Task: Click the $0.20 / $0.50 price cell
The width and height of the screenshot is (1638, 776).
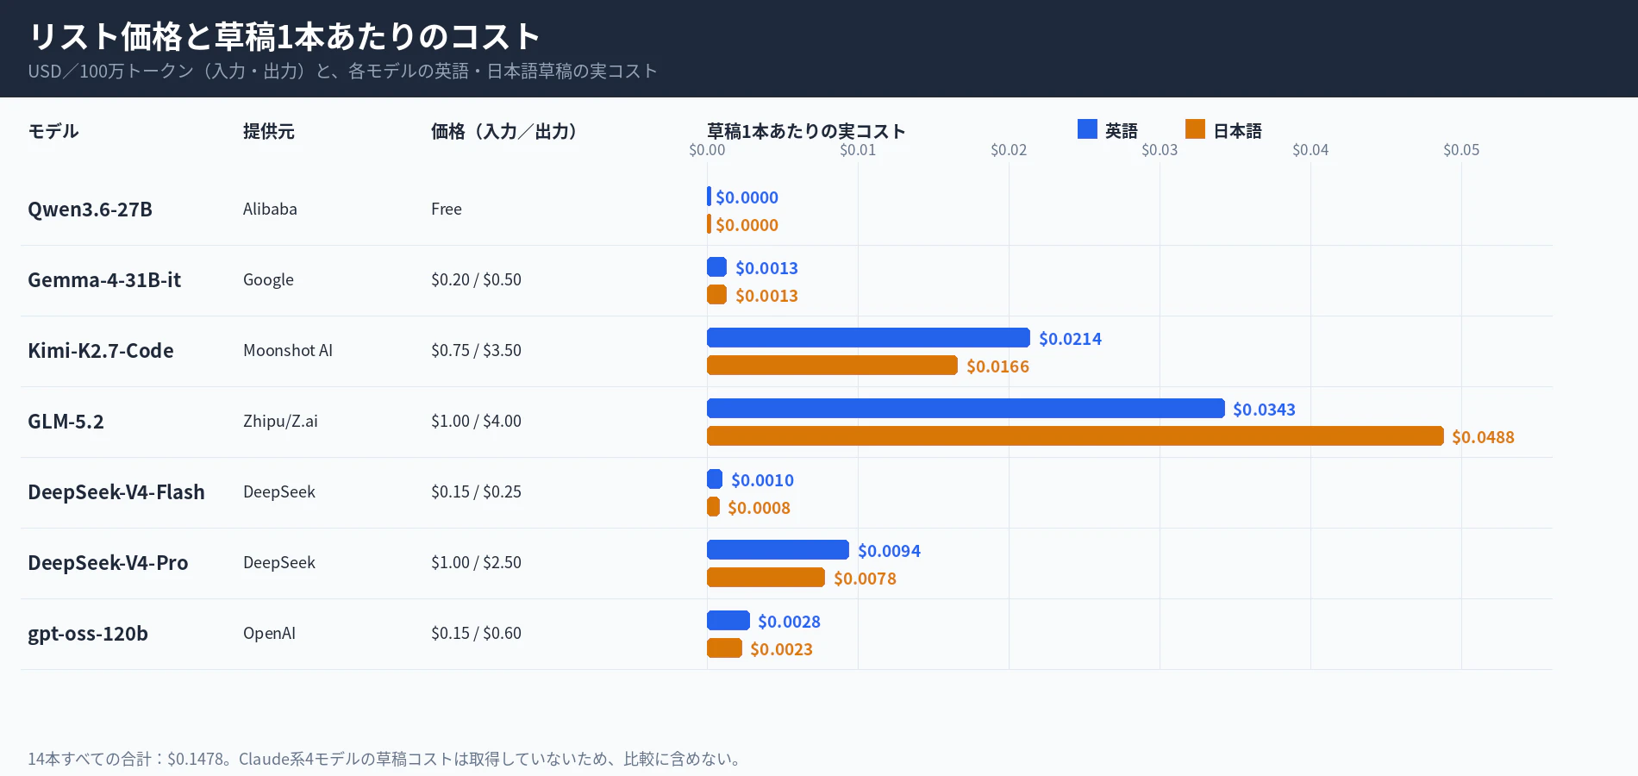Action: point(476,279)
